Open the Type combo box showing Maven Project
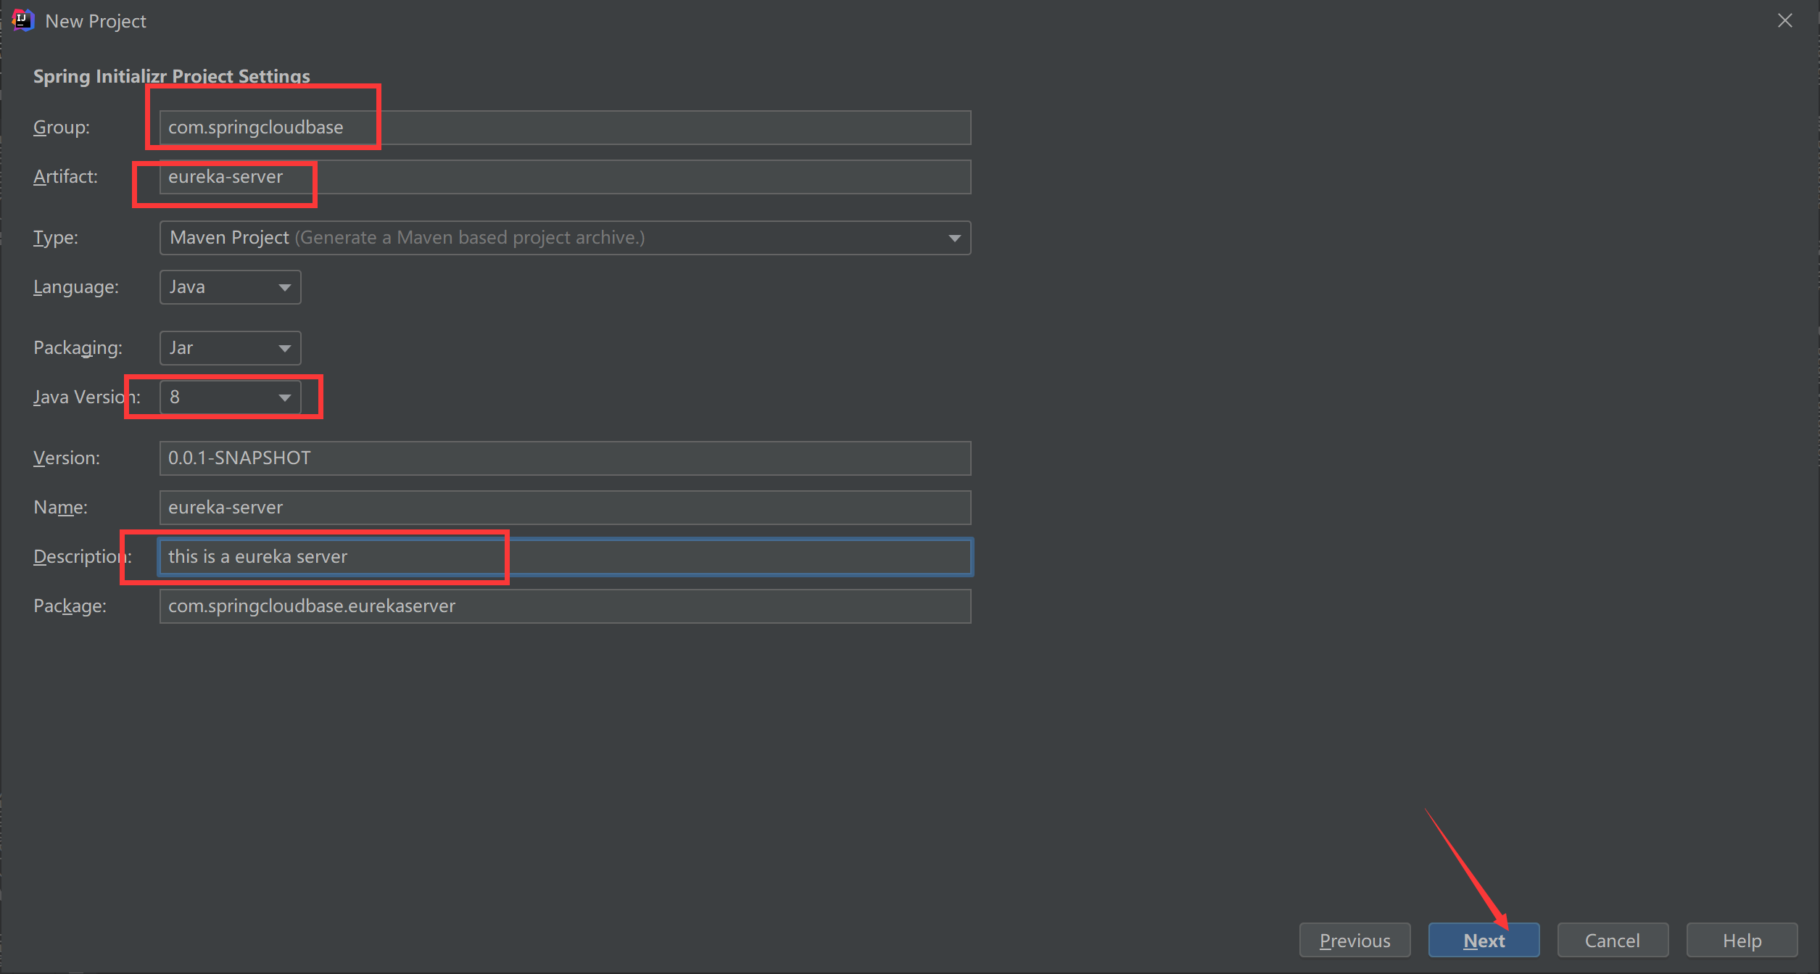 pos(566,237)
